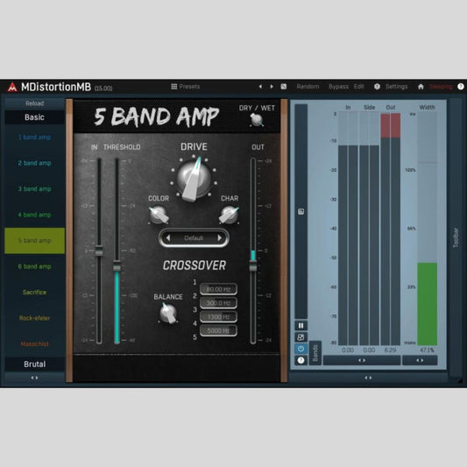Toggle the blue meter power button
467x467 pixels.
[x=301, y=349]
